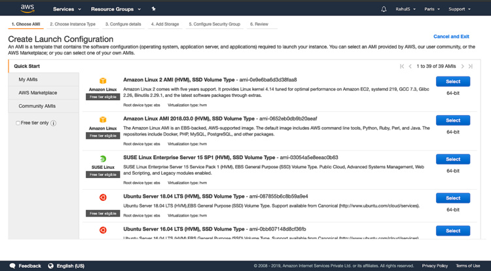The width and height of the screenshot is (491, 271).
Task: Open the Services dropdown menu
Action: 67,9
